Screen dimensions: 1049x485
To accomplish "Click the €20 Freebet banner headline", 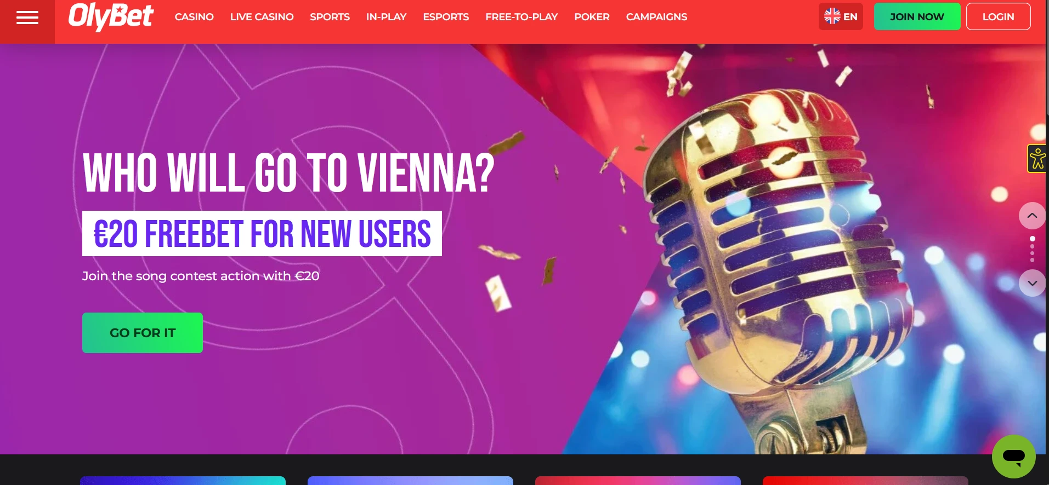I will (262, 234).
